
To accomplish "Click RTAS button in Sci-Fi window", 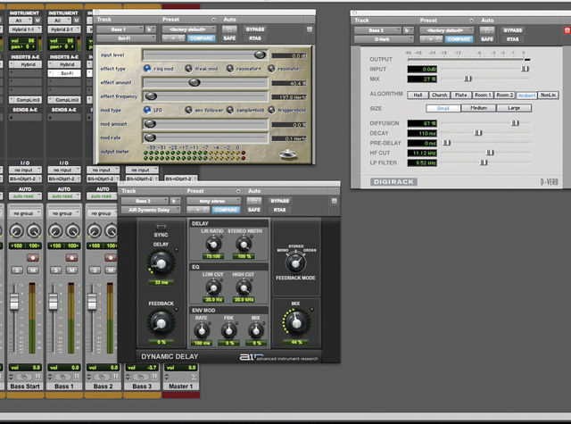I will click(x=255, y=38).
